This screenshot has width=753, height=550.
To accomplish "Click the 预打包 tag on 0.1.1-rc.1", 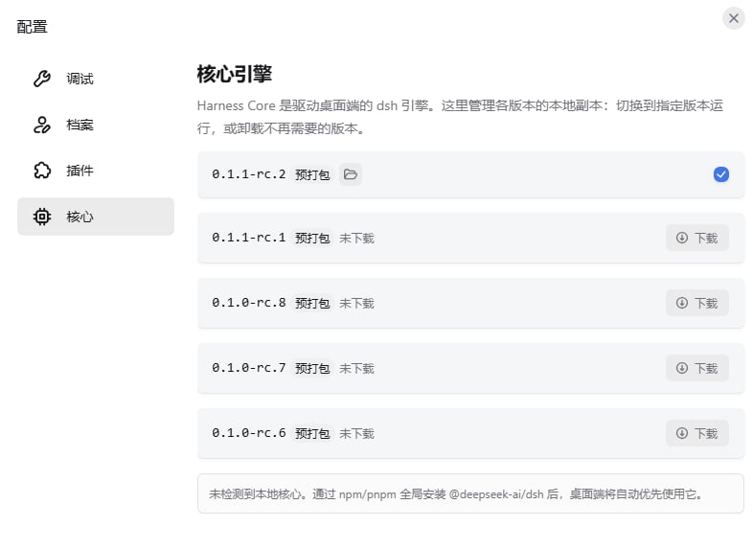I will 312,239.
